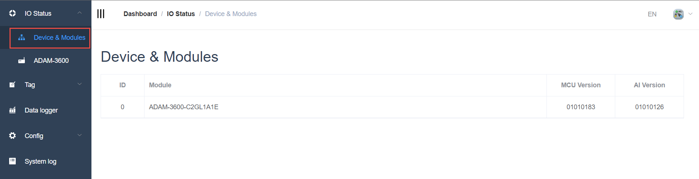Select the ADAM-3600-C2GL1A1E module row

(x=184, y=107)
